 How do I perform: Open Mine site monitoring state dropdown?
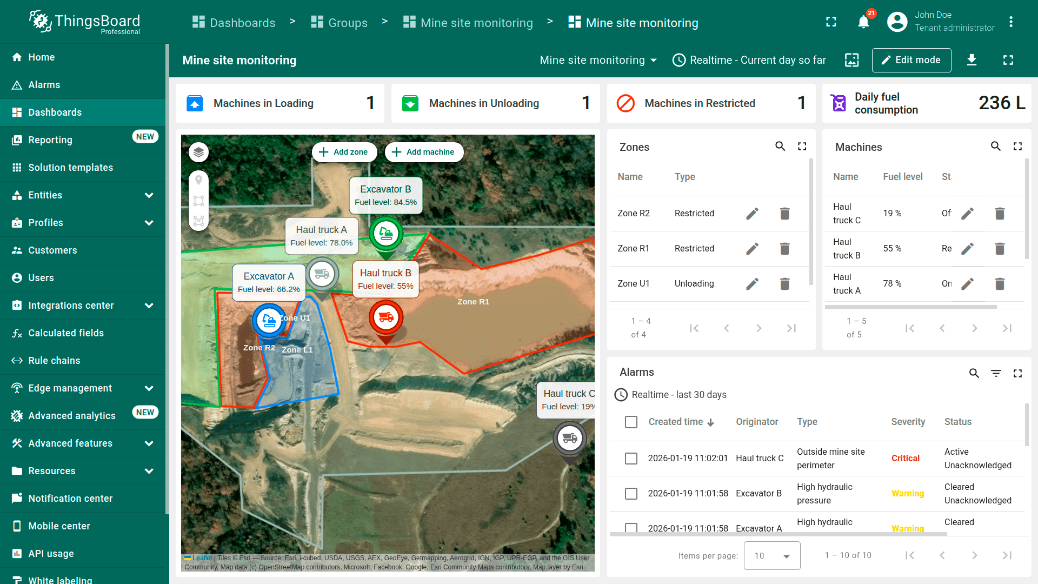coord(598,60)
